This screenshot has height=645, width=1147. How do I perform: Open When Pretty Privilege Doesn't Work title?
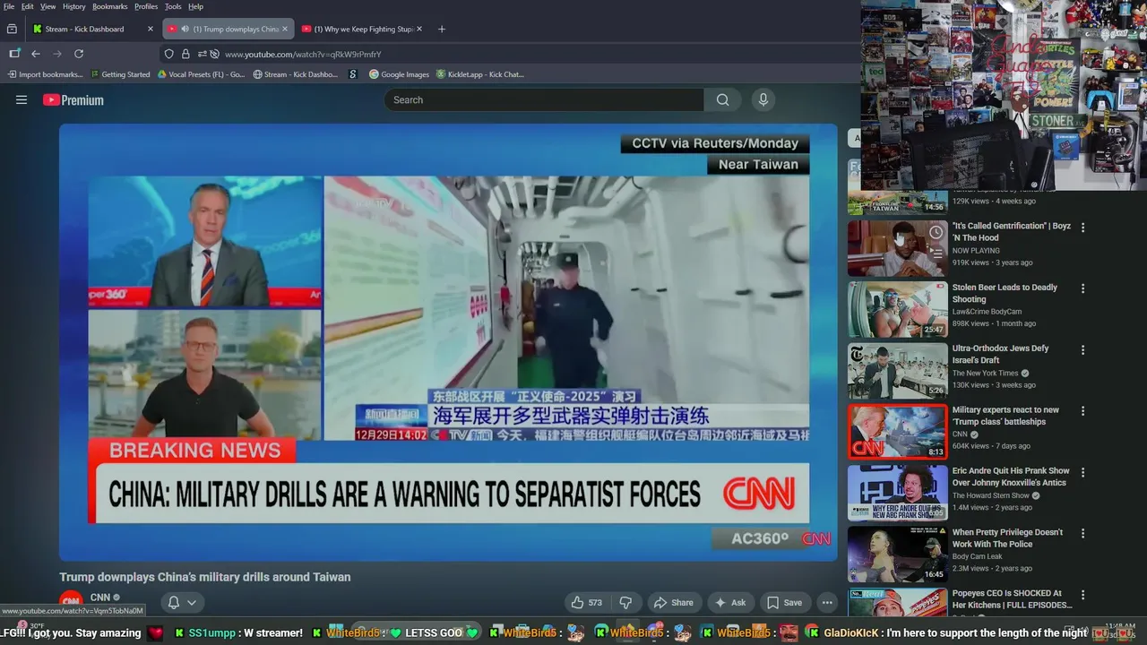pos(1007,537)
